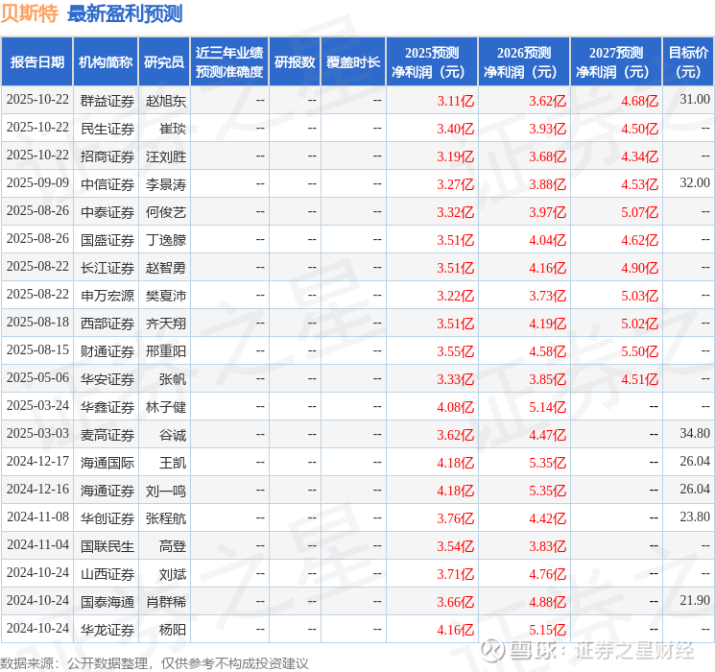The width and height of the screenshot is (715, 672).
Task: Select the 西部证券 institution cell
Action: tap(107, 324)
